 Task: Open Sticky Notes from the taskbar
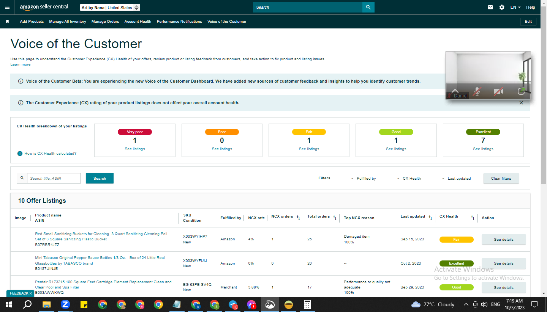point(84,304)
